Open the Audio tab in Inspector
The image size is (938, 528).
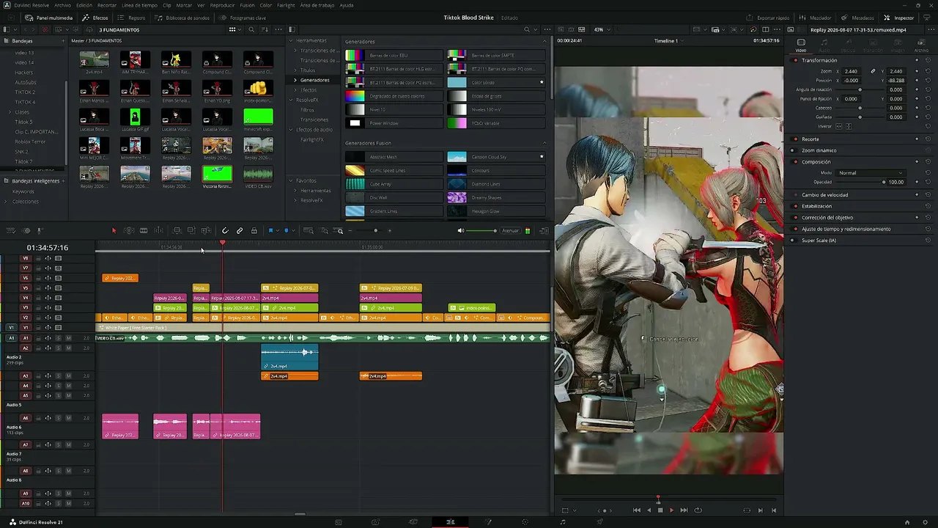(x=824, y=45)
